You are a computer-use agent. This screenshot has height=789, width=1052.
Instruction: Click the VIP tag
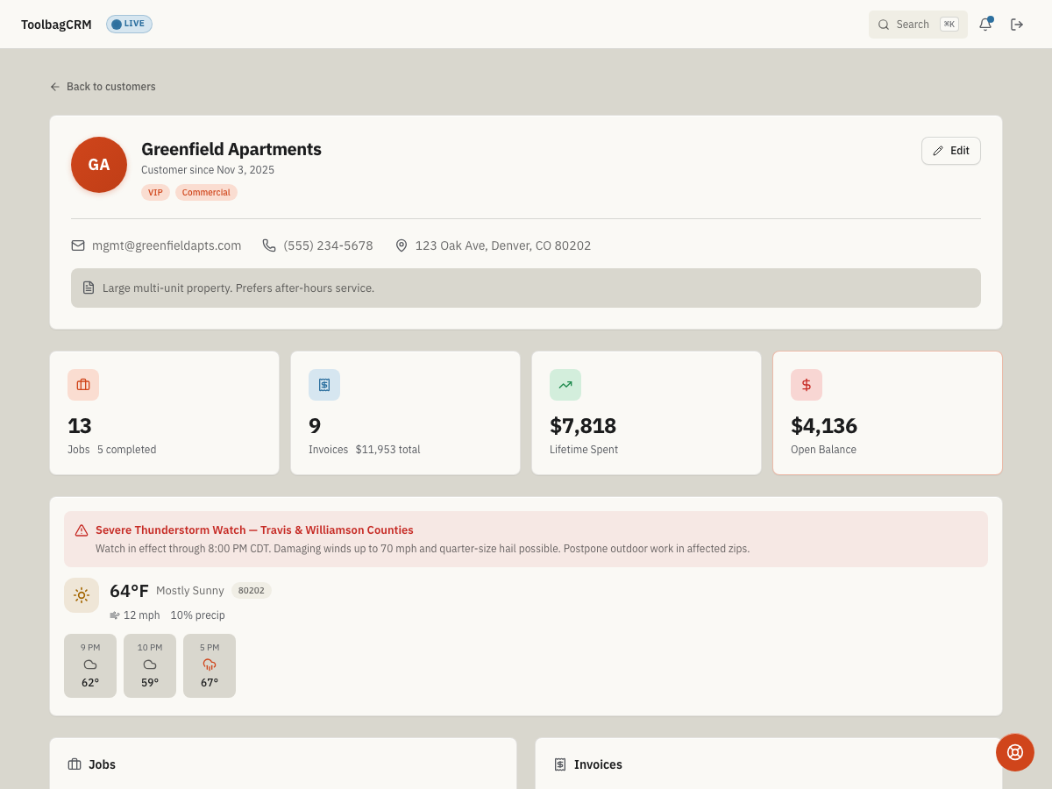click(x=155, y=193)
